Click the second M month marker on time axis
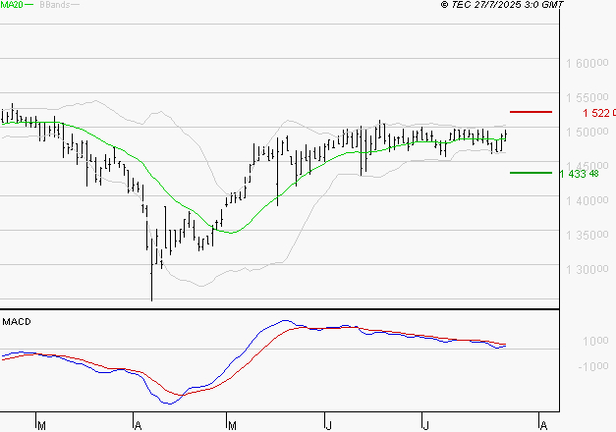The height and width of the screenshot is (432, 616). 231,425
